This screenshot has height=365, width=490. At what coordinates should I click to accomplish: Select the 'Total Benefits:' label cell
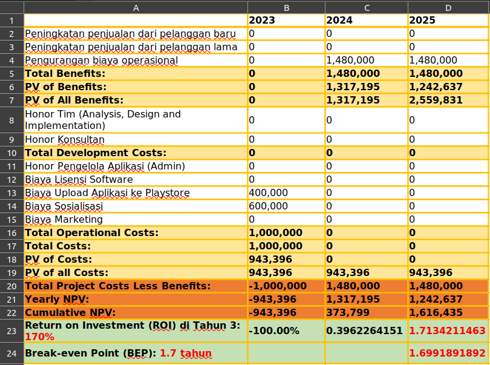tap(136, 74)
